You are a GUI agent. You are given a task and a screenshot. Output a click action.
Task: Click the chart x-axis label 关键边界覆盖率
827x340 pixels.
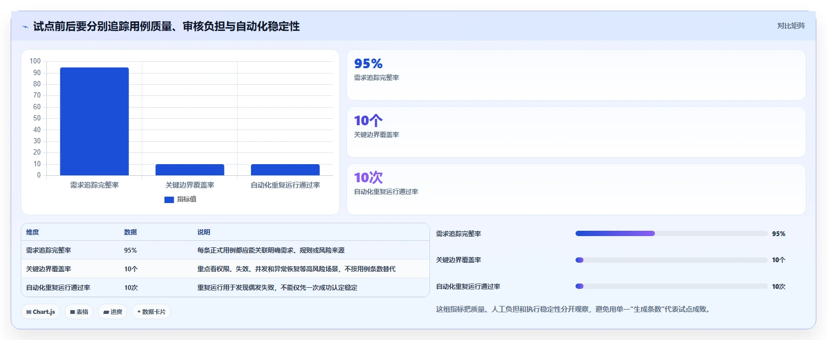click(190, 185)
